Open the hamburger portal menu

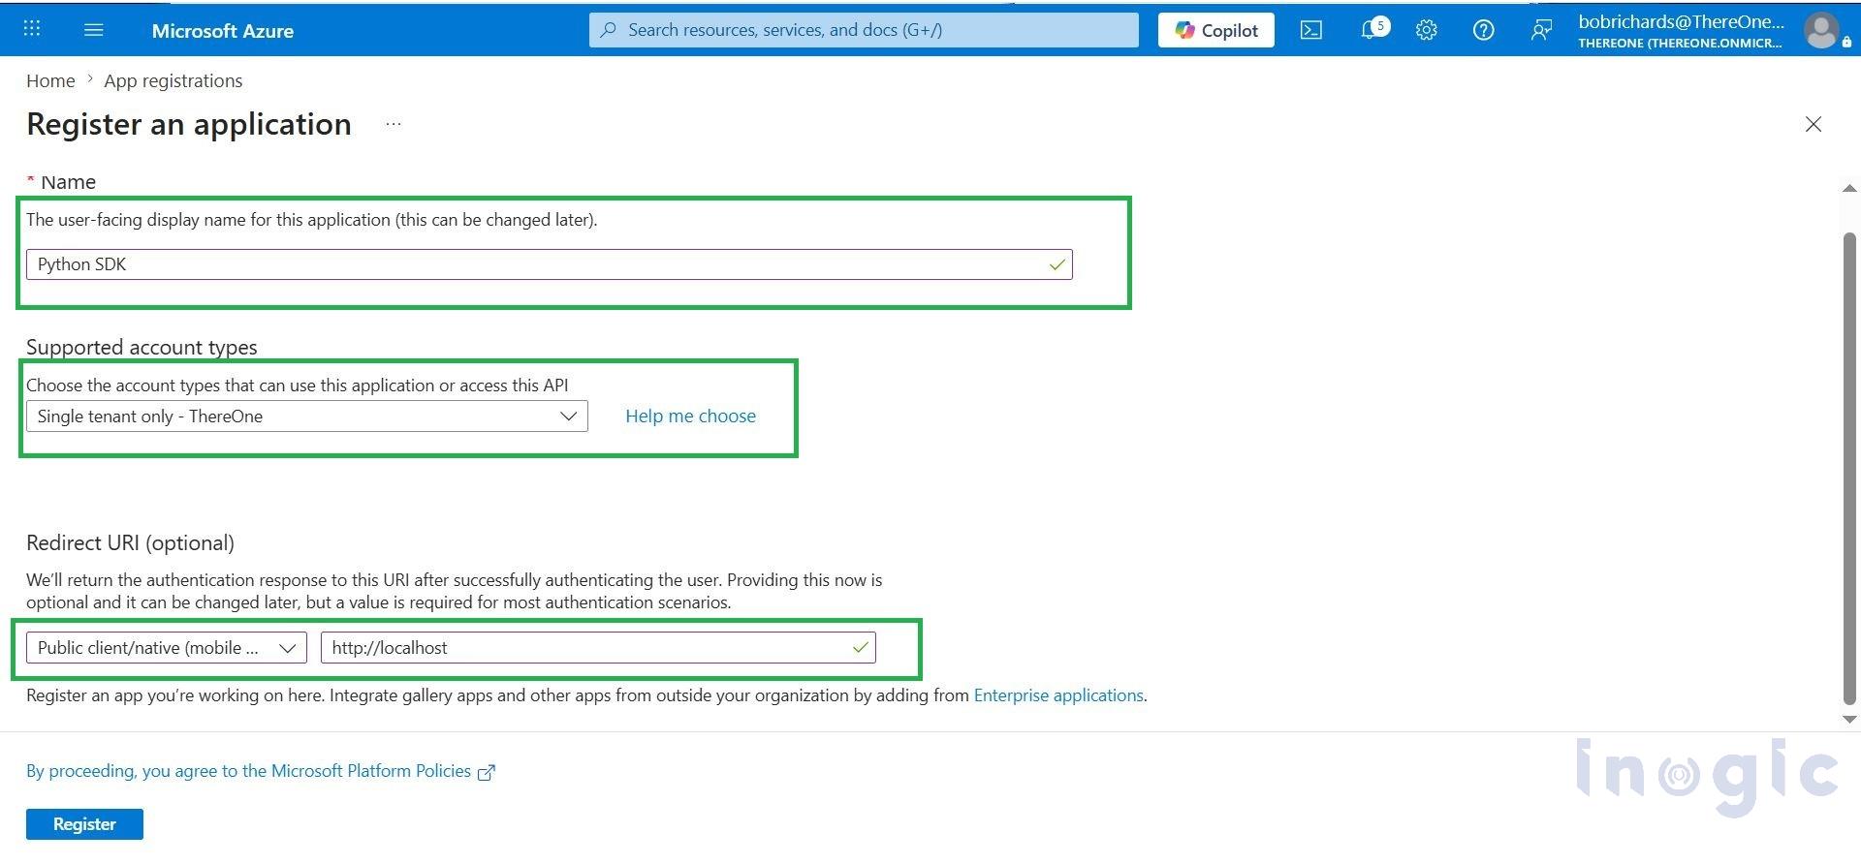click(94, 30)
